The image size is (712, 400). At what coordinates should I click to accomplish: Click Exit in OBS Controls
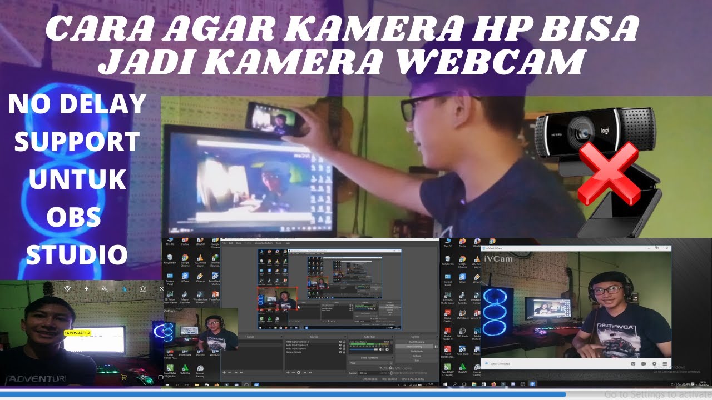pos(417,361)
